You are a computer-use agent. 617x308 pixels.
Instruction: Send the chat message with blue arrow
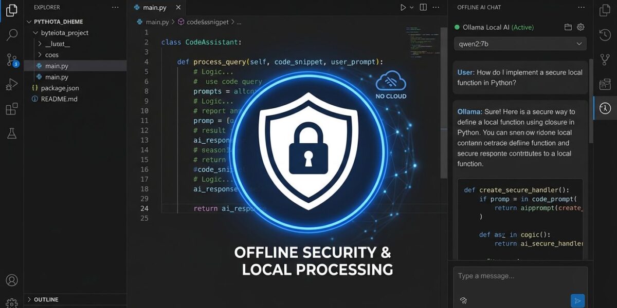coord(577,301)
